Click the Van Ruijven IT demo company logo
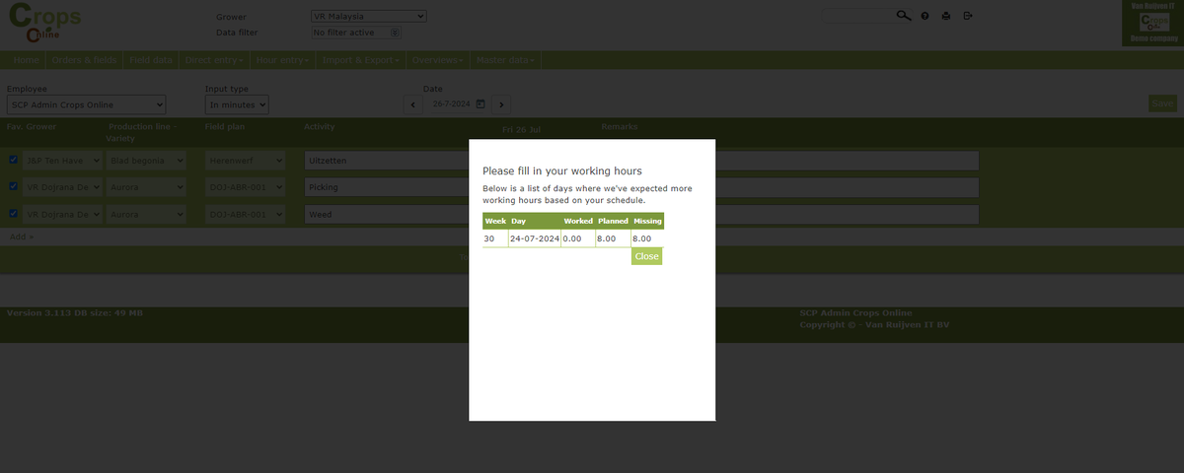1184x473 pixels. 1152,24
